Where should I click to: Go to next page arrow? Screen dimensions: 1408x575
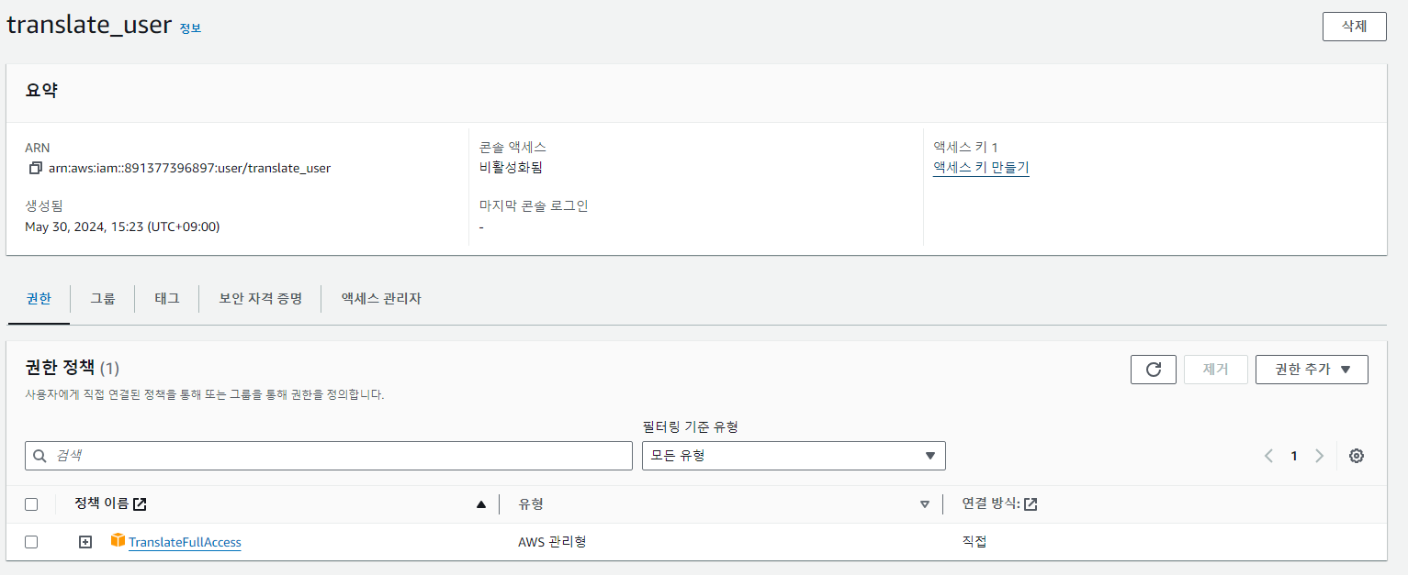[1319, 456]
